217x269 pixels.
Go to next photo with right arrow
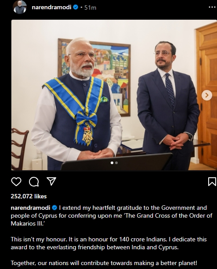[207, 95]
